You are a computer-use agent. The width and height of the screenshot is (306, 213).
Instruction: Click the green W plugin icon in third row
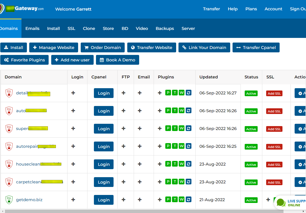coord(182,128)
